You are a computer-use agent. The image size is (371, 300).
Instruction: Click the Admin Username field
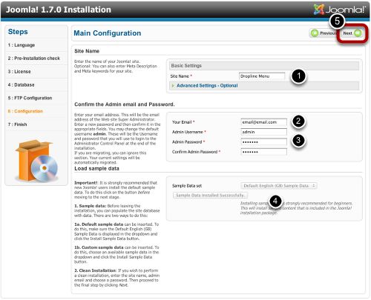[264, 132]
